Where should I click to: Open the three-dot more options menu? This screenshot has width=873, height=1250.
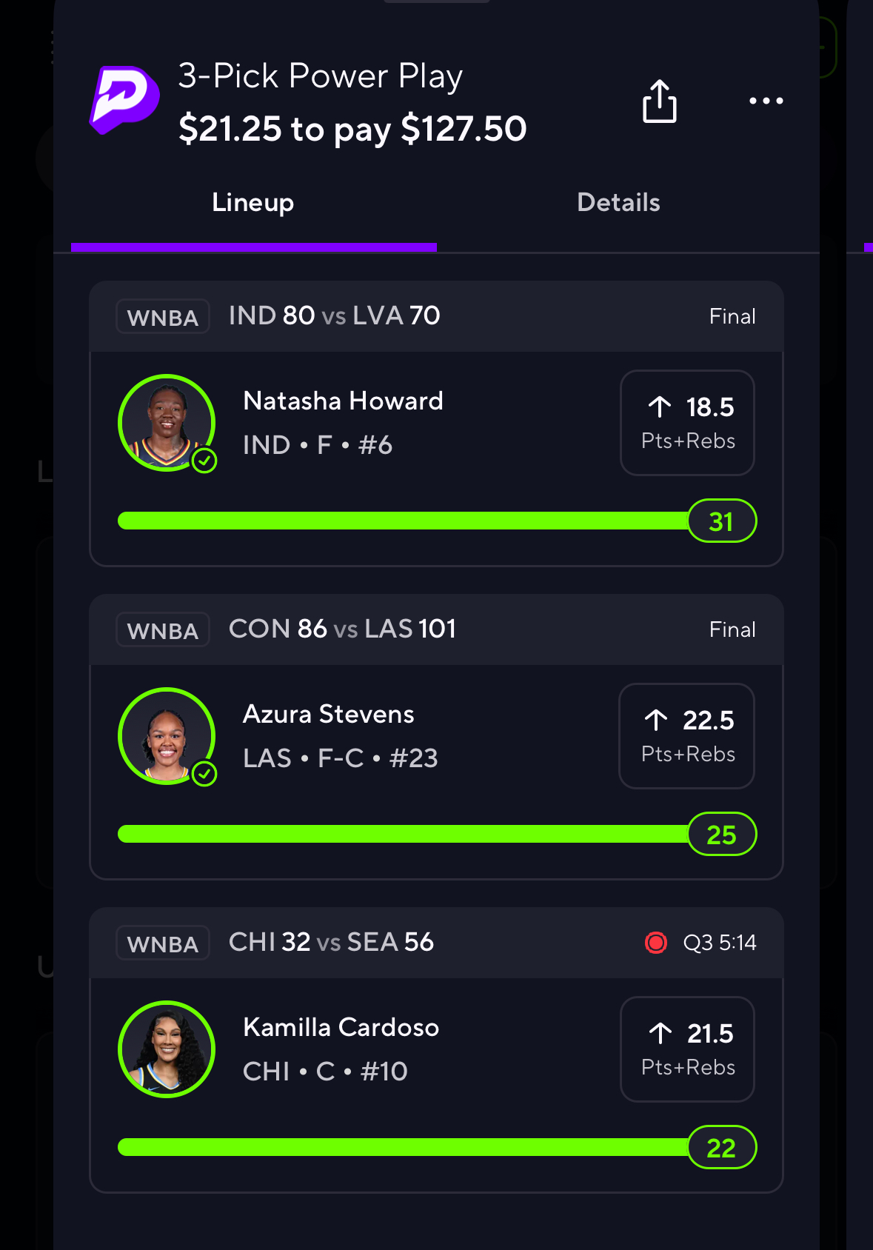(x=766, y=101)
